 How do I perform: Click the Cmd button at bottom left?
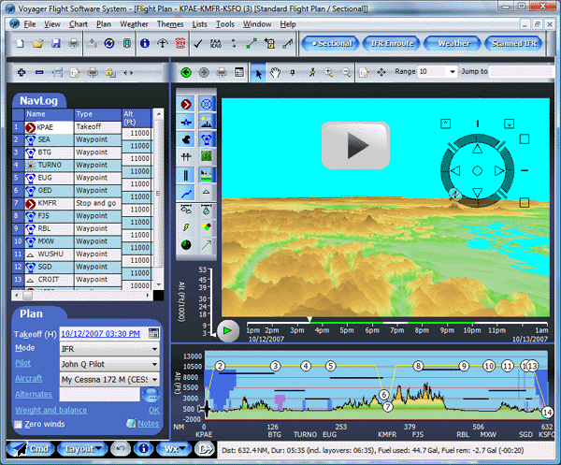pos(31,449)
